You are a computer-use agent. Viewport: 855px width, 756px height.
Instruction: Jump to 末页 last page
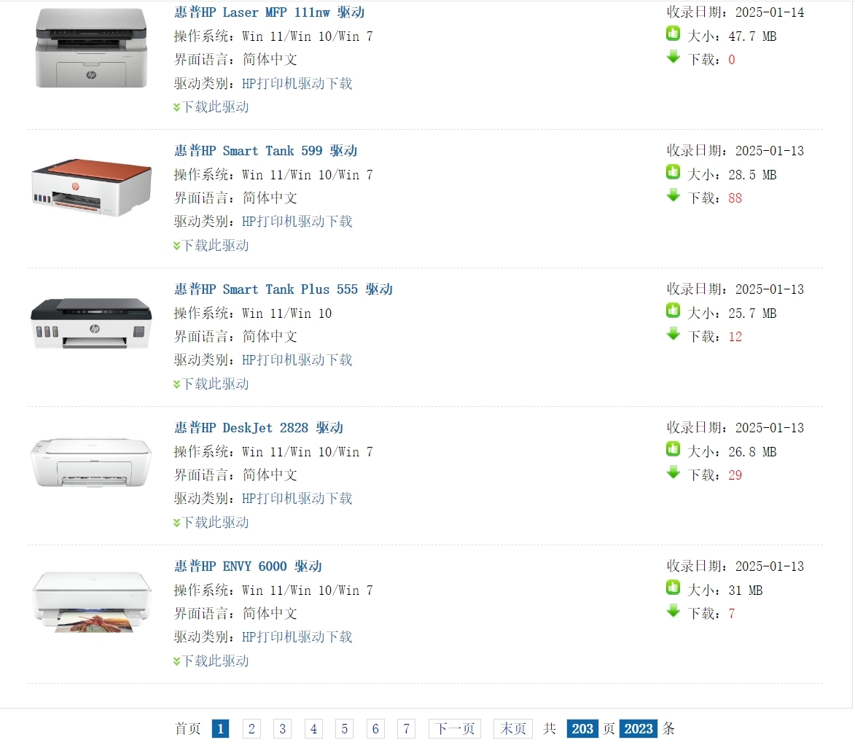(x=513, y=729)
